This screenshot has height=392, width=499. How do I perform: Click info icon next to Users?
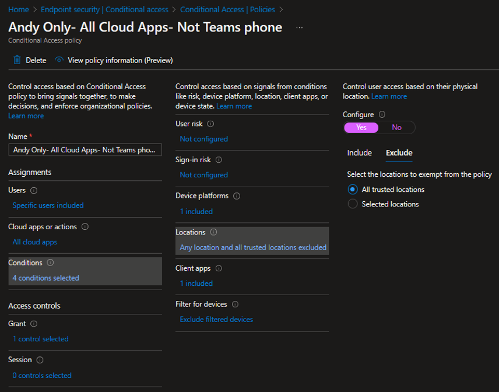pyautogui.click(x=34, y=190)
